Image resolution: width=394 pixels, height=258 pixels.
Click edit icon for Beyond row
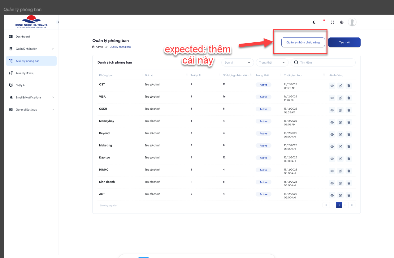(x=340, y=134)
